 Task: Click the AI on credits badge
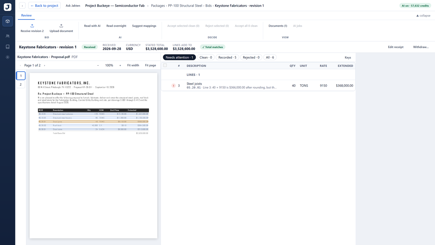415,6
